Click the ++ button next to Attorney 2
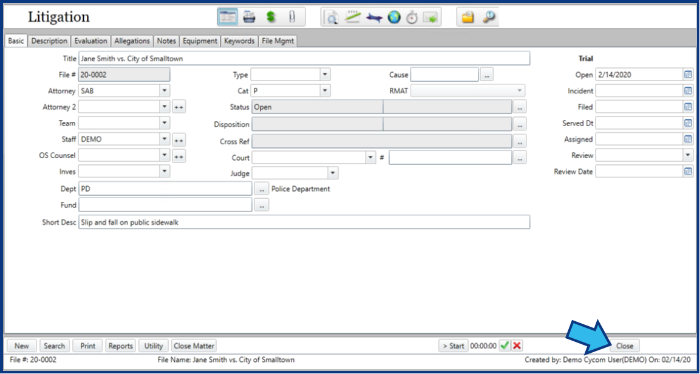700x374 pixels. pos(179,107)
